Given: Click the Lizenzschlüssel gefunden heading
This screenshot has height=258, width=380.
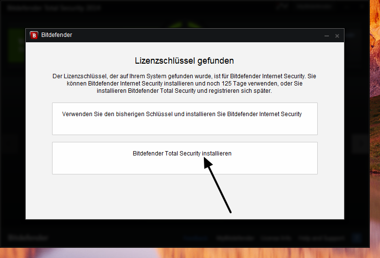Looking at the screenshot, I should pos(184,61).
